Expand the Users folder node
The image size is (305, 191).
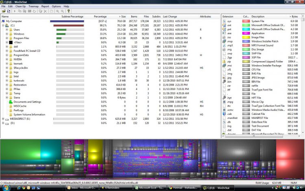coord(7,30)
